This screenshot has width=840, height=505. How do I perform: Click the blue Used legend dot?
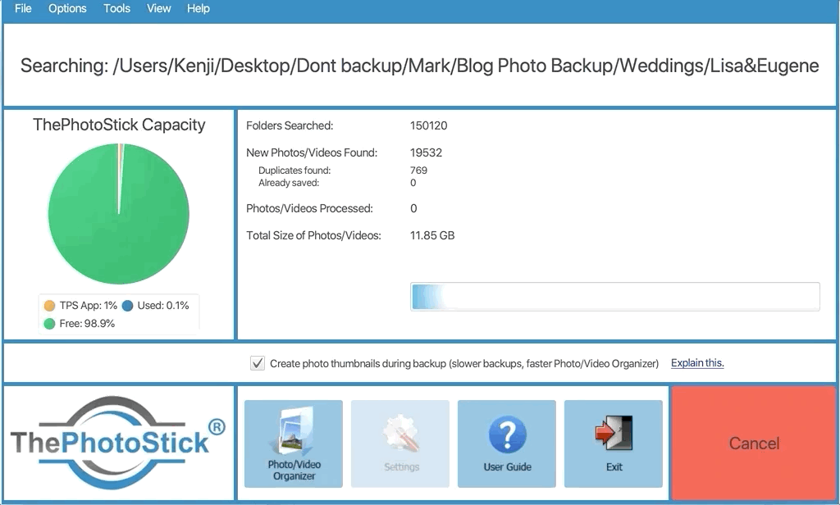click(127, 306)
